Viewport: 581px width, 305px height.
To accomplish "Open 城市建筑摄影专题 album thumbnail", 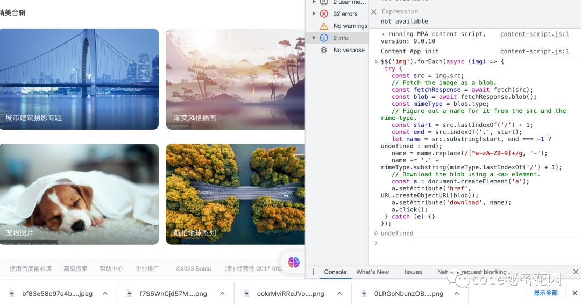I will click(x=79, y=79).
